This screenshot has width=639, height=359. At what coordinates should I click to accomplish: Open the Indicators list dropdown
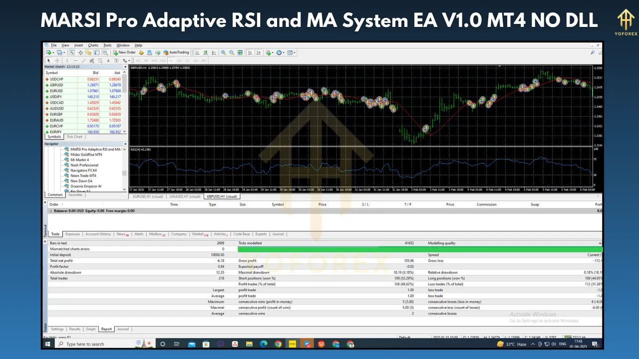coord(270,52)
